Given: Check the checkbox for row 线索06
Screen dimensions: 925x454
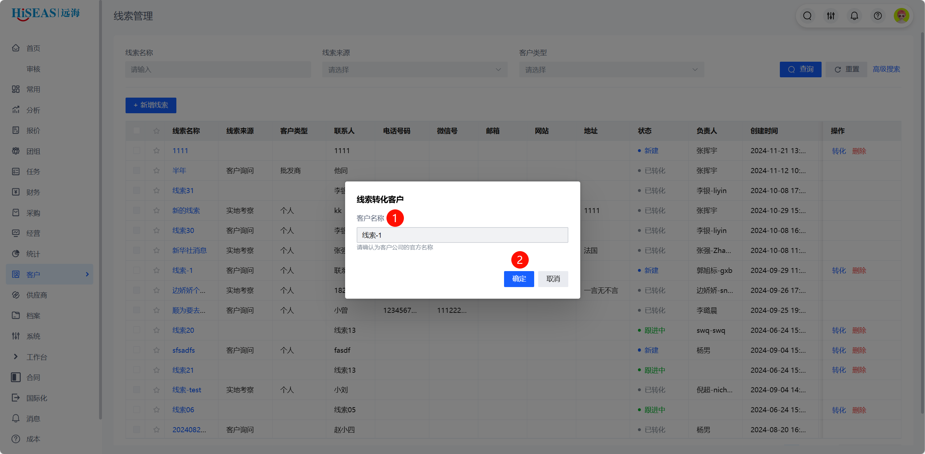Looking at the screenshot, I should 136,410.
